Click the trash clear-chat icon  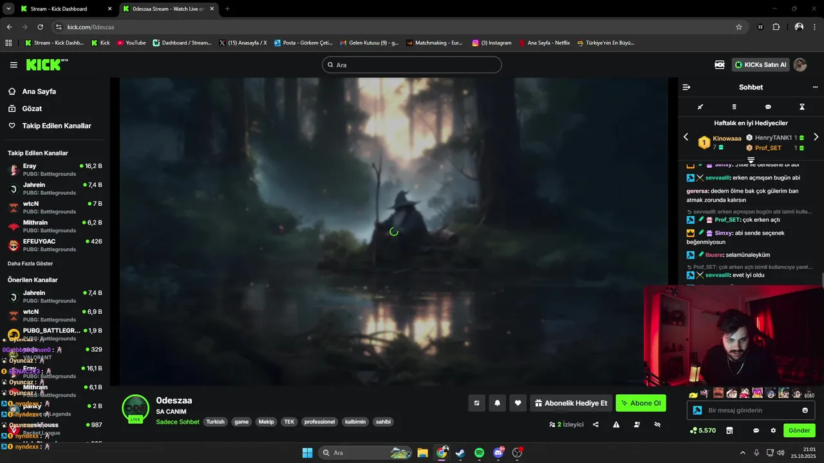tap(735, 107)
